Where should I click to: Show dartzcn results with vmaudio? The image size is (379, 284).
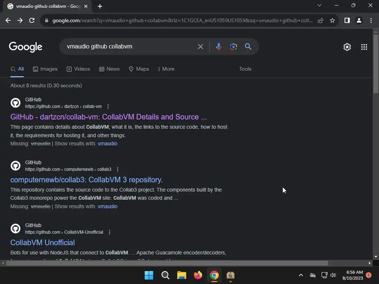[x=108, y=144]
